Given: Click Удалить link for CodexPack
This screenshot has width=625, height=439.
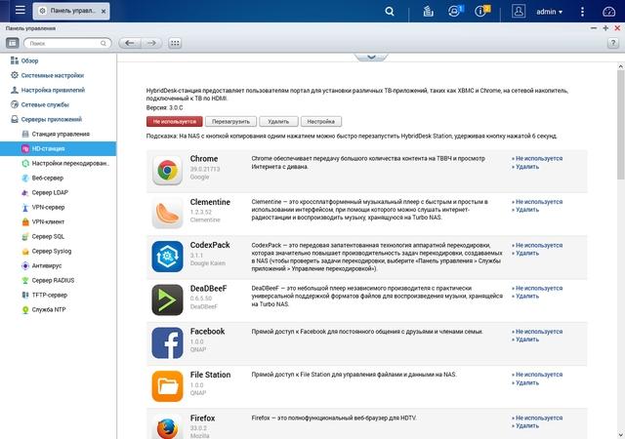Looking at the screenshot, I should 525,254.
